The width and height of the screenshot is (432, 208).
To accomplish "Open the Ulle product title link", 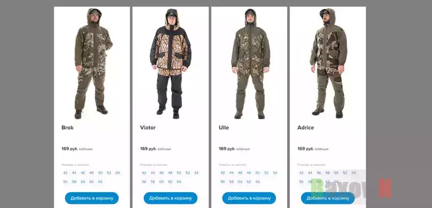I will coord(224,127).
